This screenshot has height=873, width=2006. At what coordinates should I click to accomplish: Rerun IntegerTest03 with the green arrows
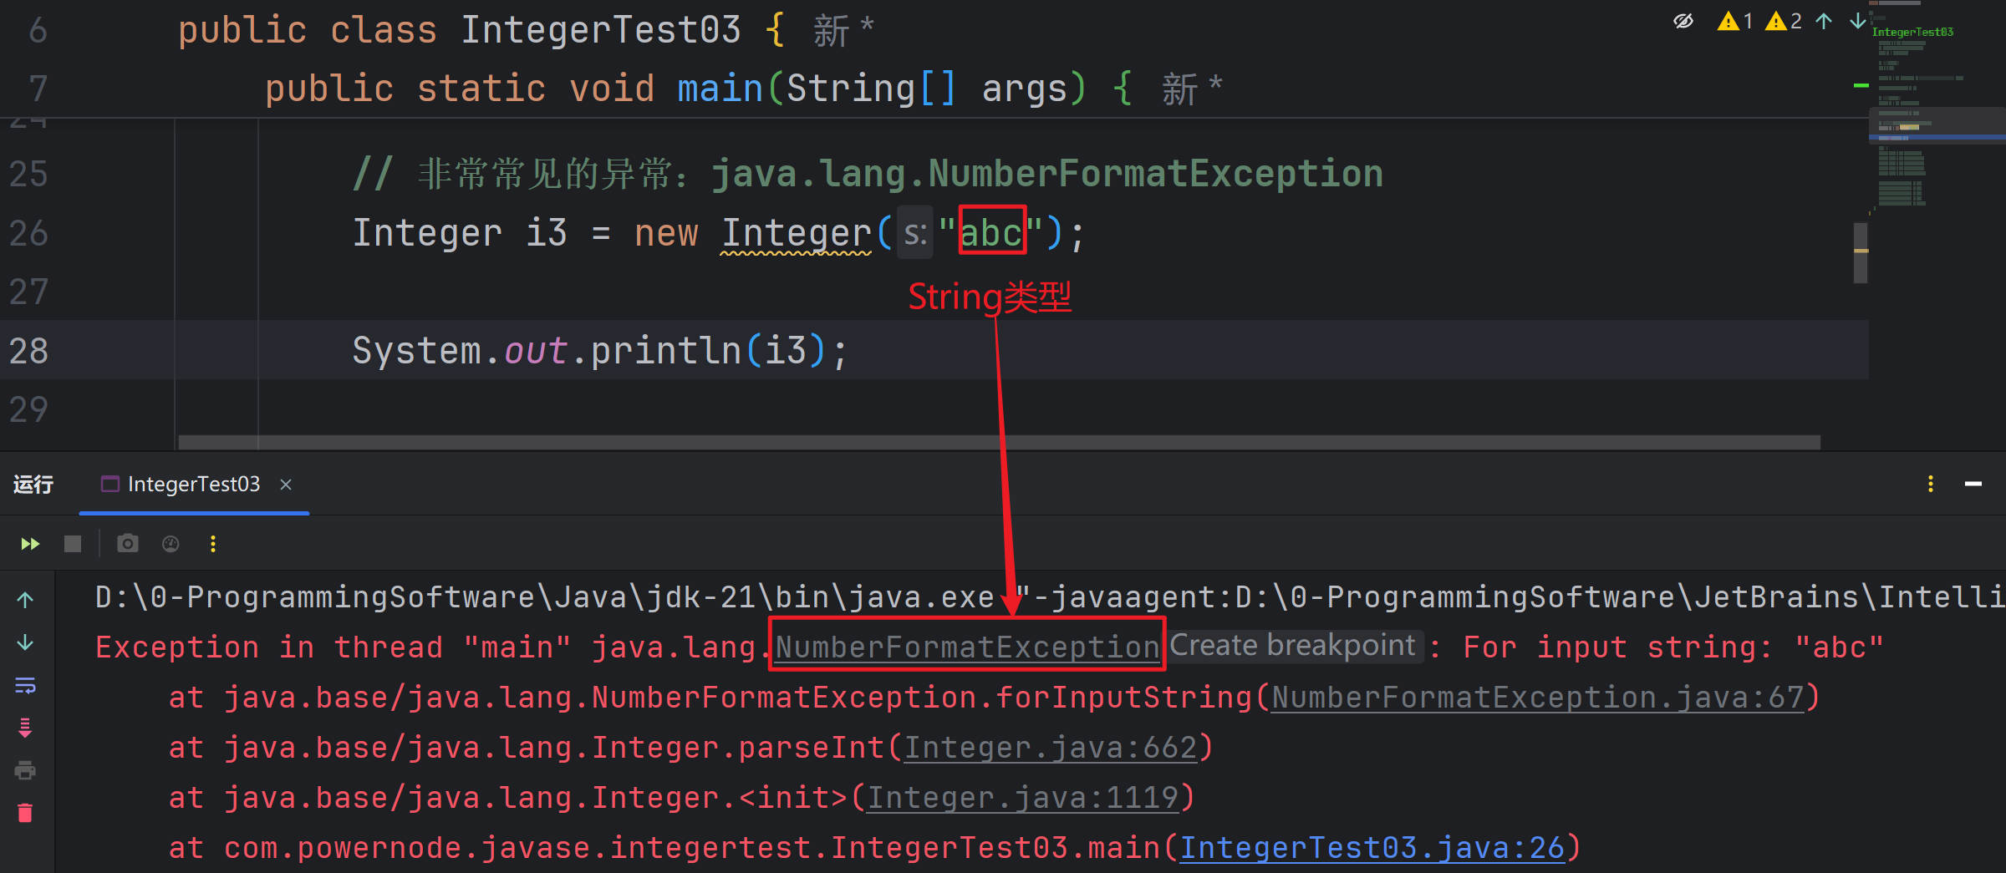click(30, 544)
